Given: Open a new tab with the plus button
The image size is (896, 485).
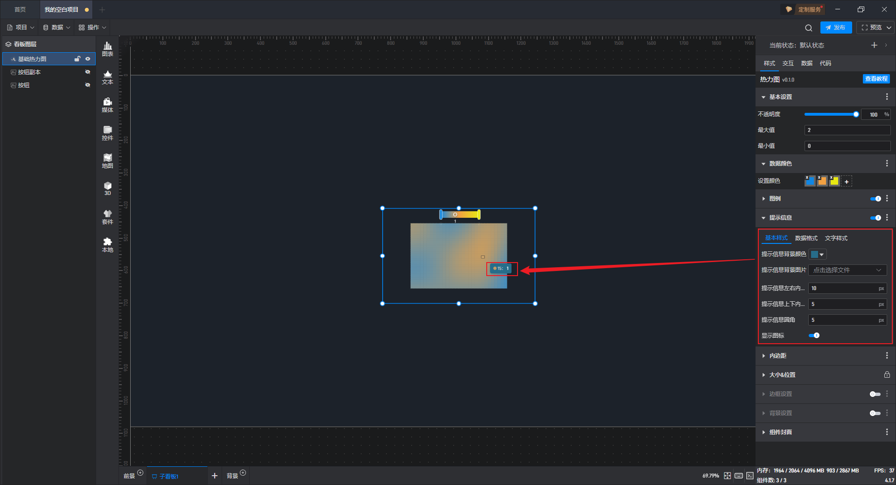Looking at the screenshot, I should point(102,9).
